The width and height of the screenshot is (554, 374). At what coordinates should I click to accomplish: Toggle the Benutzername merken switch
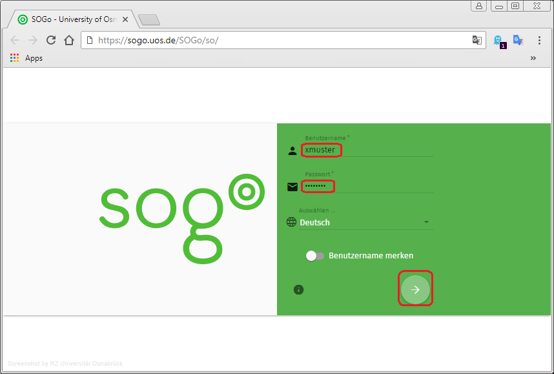click(x=315, y=256)
